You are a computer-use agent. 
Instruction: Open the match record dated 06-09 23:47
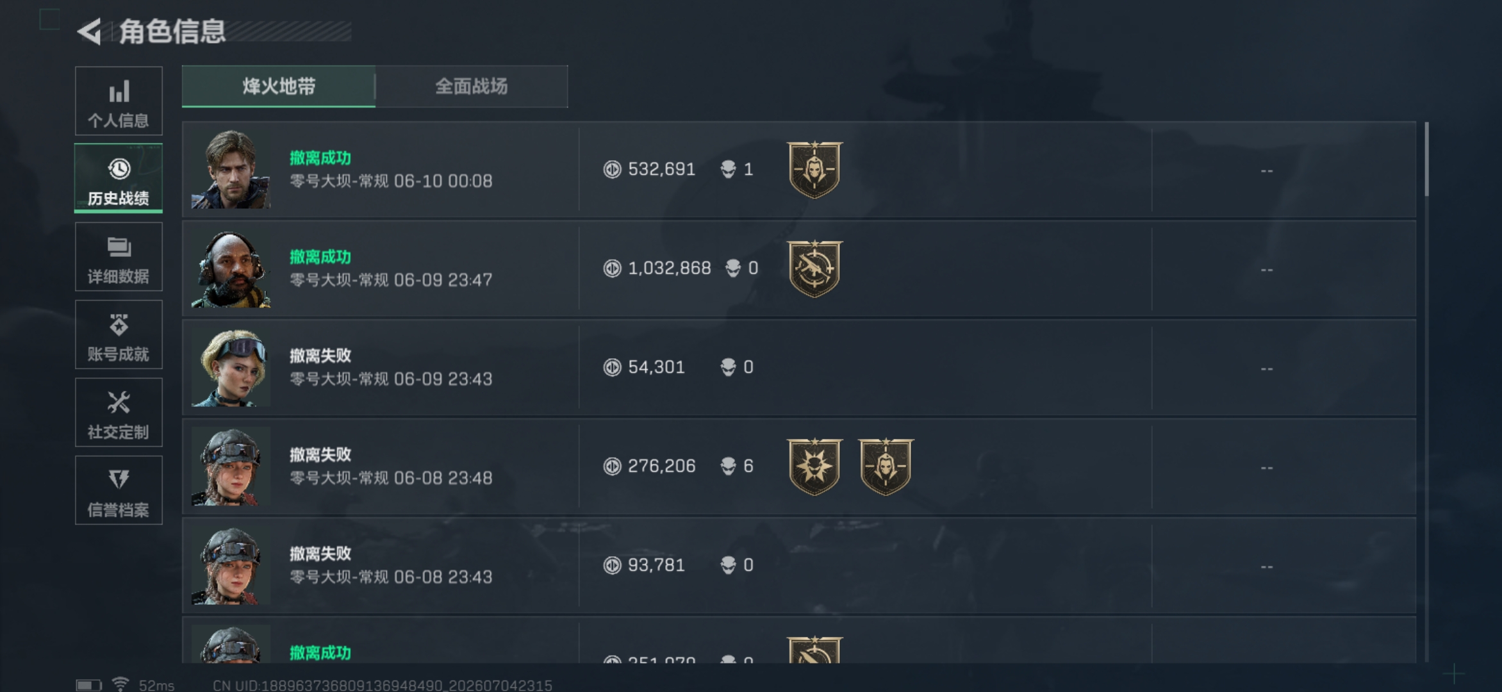point(799,268)
